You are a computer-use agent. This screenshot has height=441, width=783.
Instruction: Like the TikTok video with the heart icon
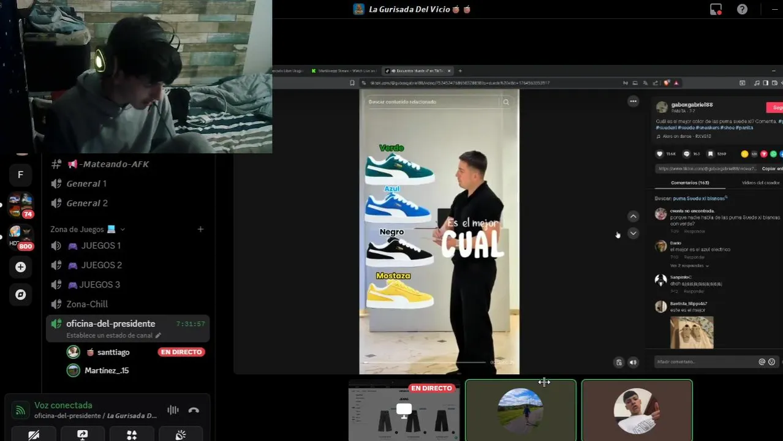tap(660, 154)
